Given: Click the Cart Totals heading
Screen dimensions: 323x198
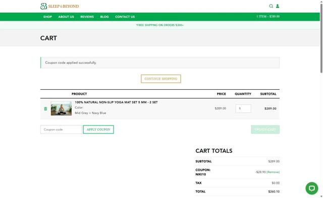Looking at the screenshot, I should (214, 151).
